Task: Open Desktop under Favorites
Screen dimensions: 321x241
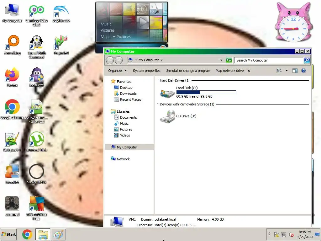Action: (123, 88)
